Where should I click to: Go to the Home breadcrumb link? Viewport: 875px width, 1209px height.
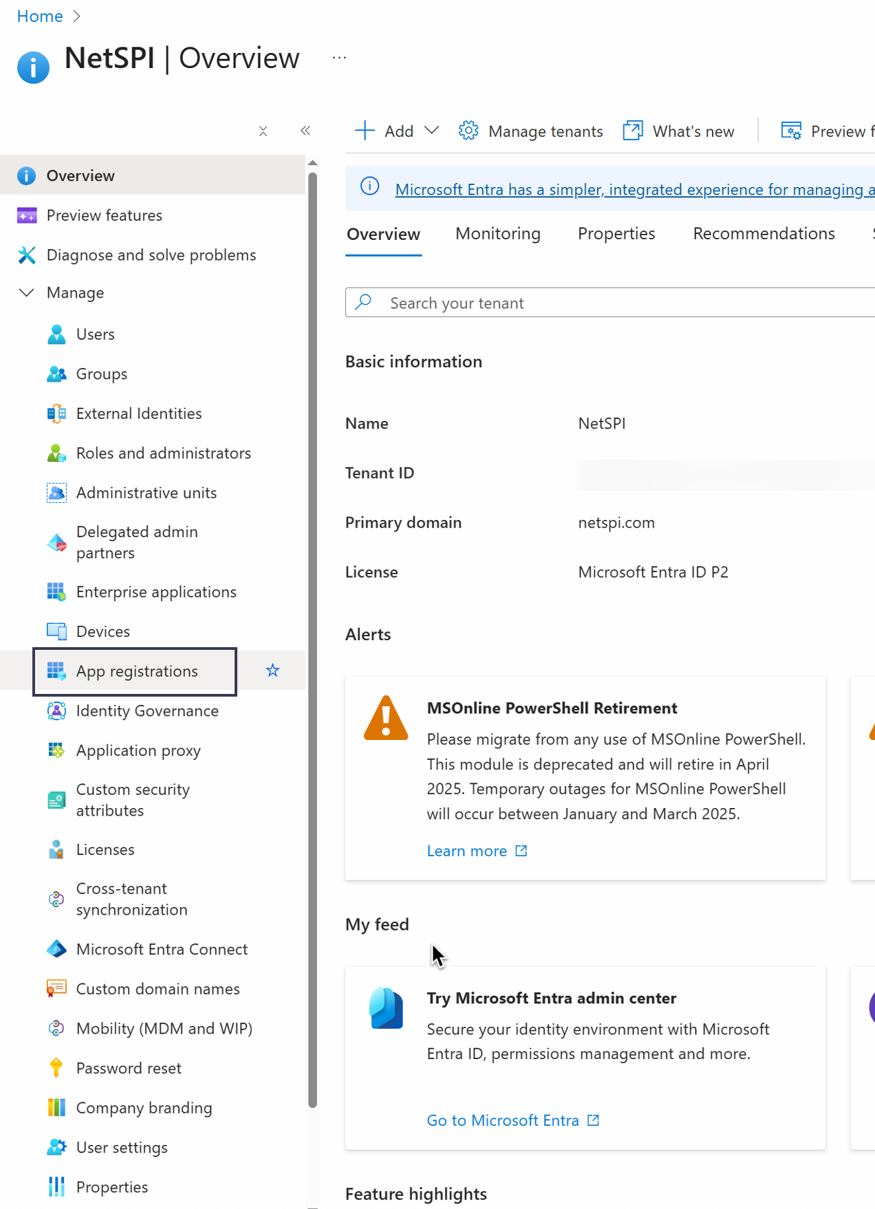click(x=40, y=17)
